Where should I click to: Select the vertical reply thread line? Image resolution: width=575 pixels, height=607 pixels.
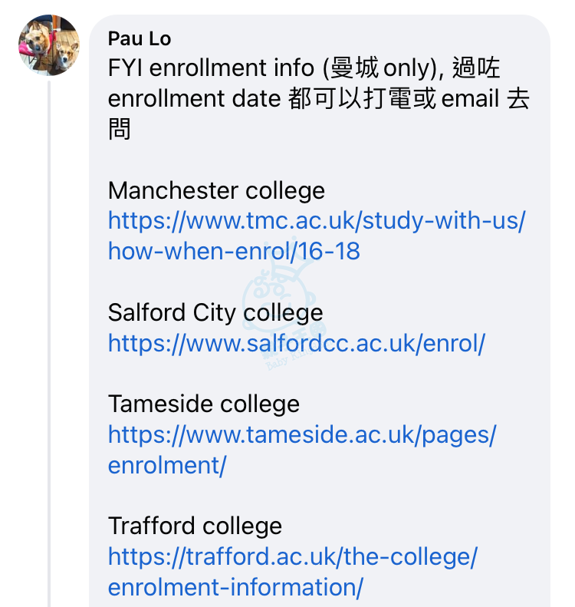coord(49,344)
